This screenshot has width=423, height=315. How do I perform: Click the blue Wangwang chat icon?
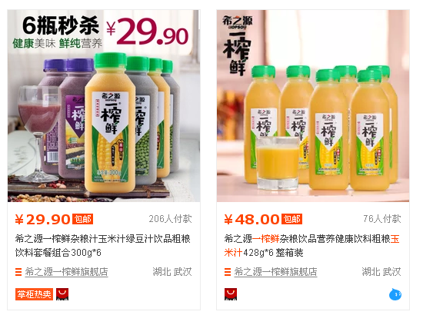pyautogui.click(x=395, y=294)
